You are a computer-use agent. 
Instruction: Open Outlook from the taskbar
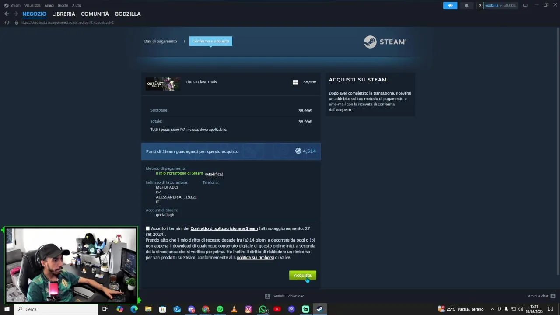pyautogui.click(x=177, y=309)
